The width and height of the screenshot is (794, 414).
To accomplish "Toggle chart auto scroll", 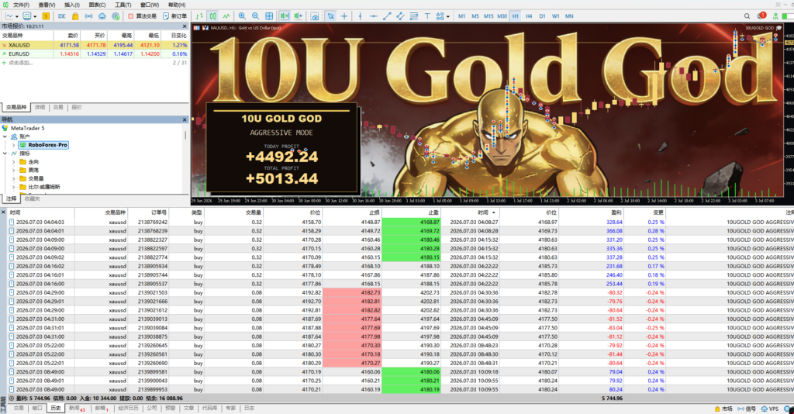I will point(285,16).
